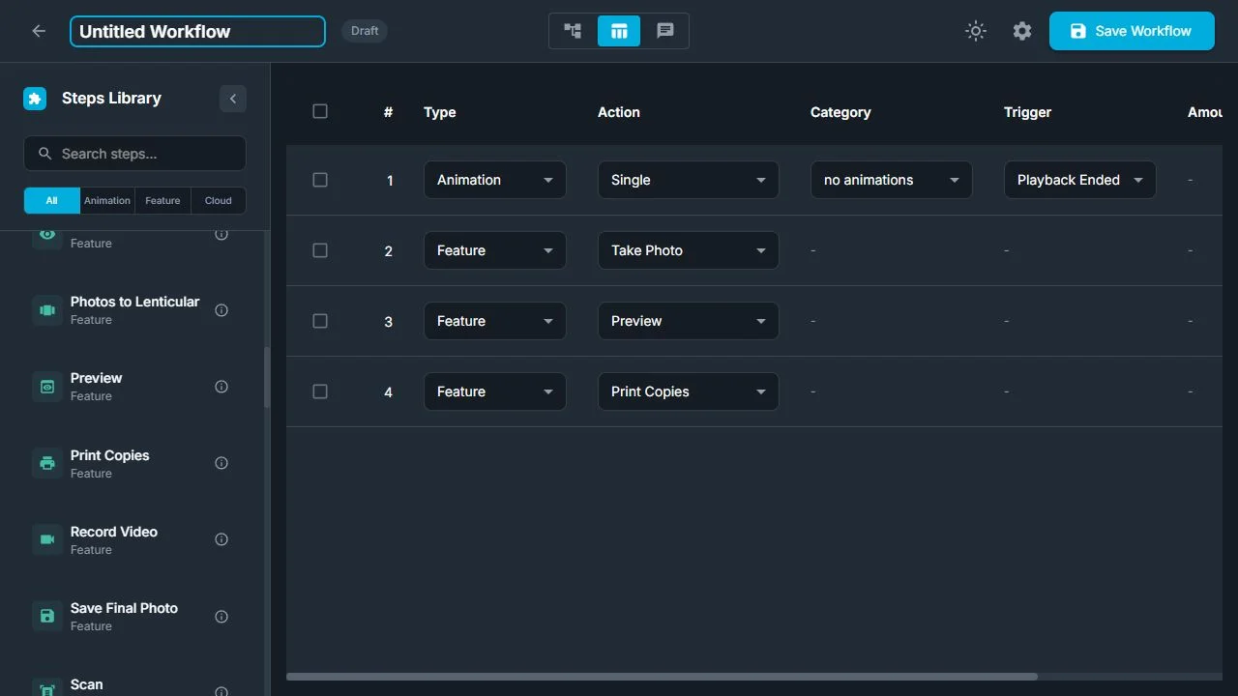Click the Action column header
The image size is (1238, 696).
619,112
